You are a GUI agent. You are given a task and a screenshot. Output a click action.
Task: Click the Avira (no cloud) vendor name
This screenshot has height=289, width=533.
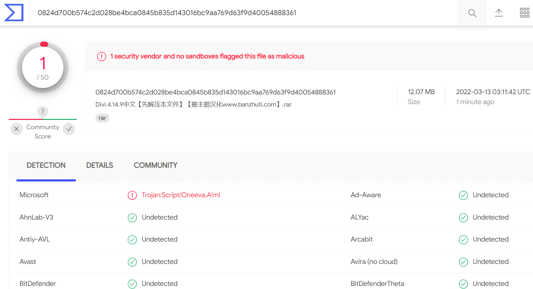[x=374, y=262]
